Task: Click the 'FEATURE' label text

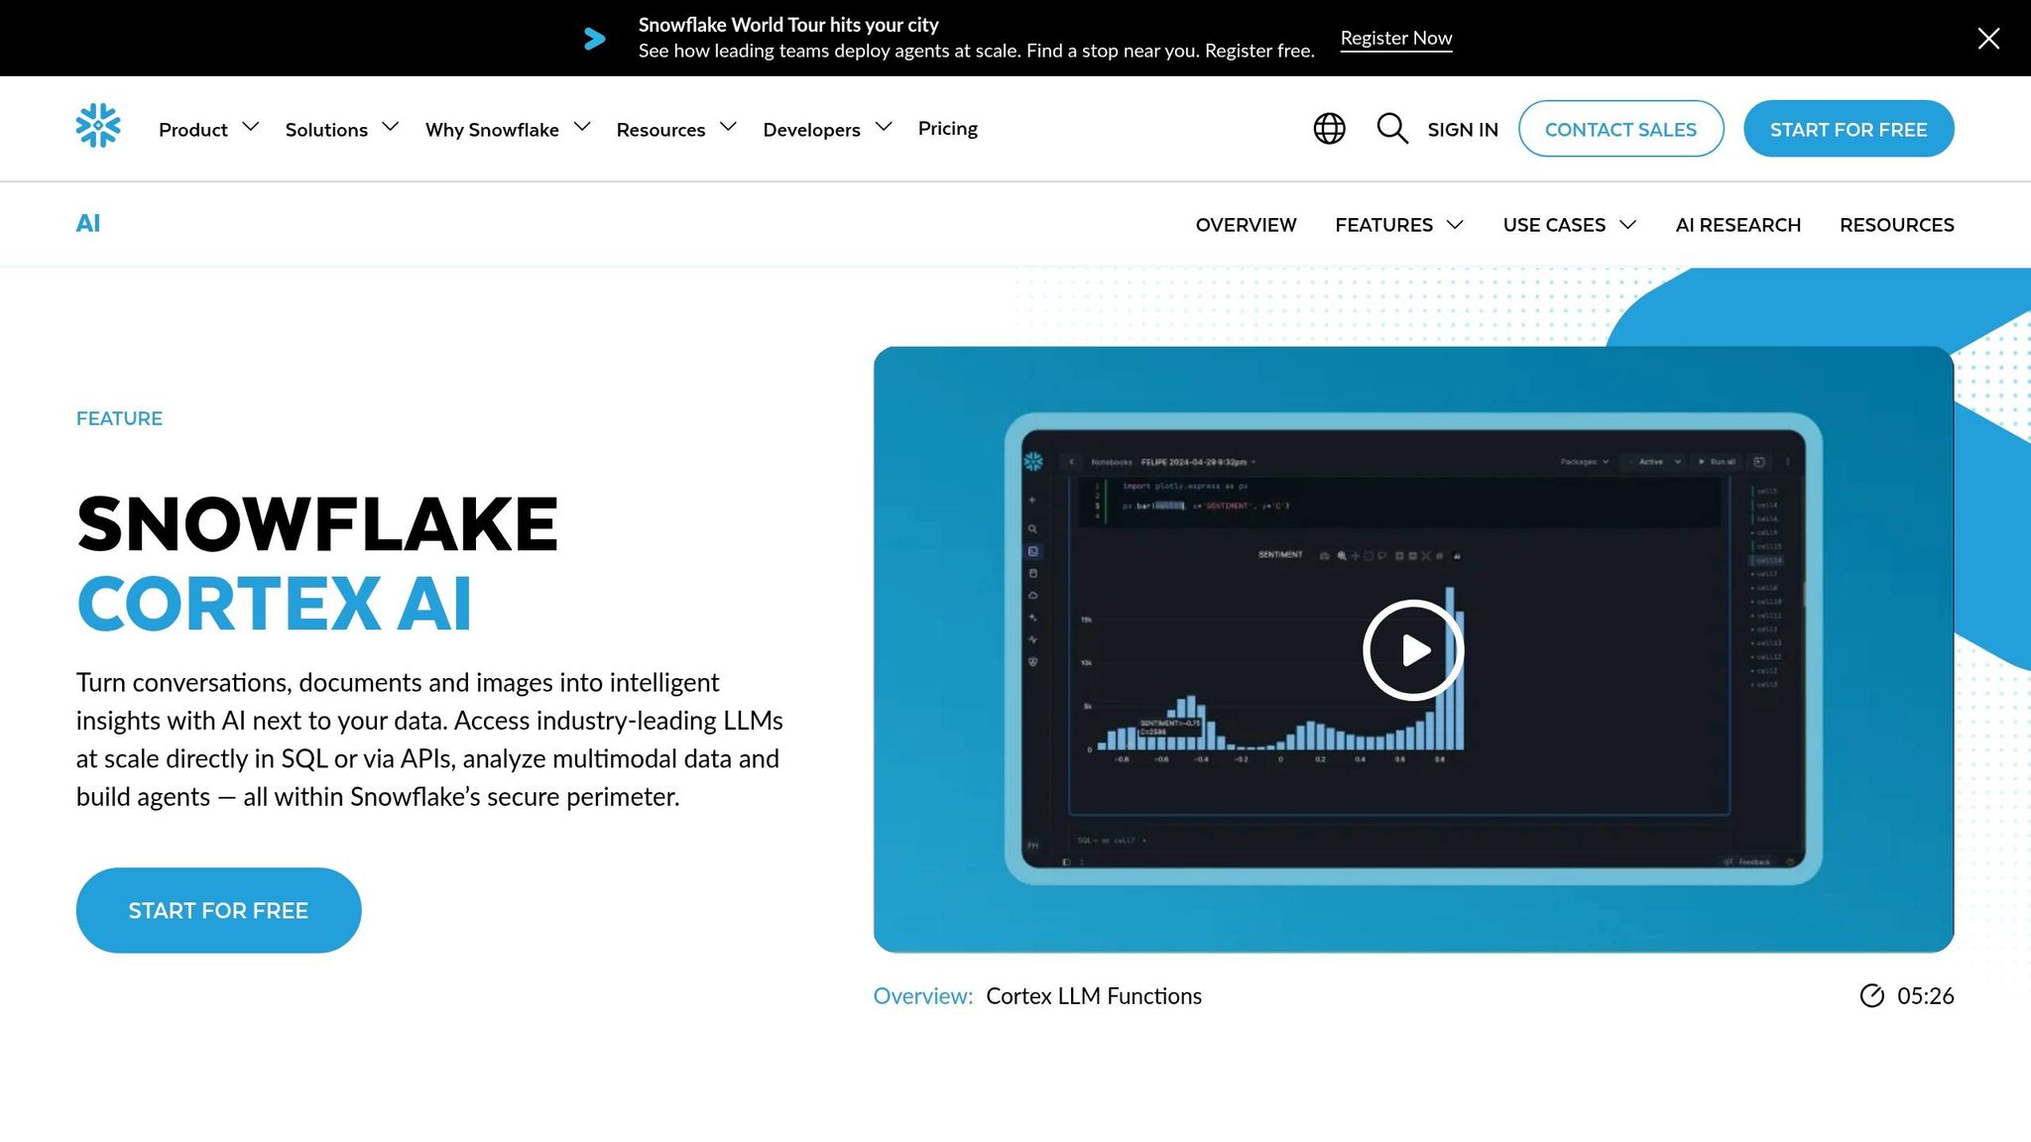Action: coord(119,418)
